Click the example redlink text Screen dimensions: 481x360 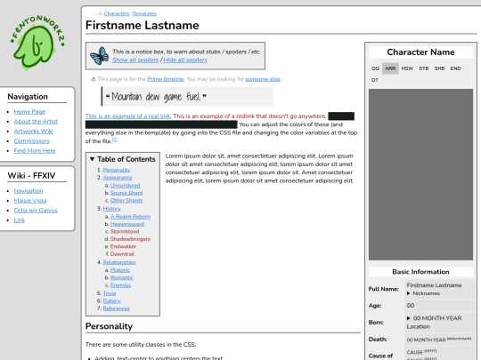[x=249, y=116]
